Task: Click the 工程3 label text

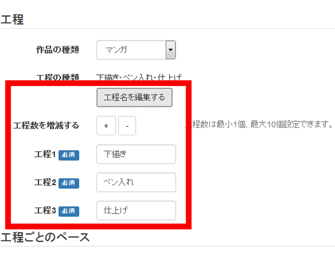Action: [45, 210]
